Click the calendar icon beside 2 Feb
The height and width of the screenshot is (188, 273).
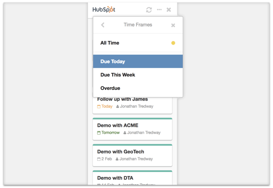(99, 159)
